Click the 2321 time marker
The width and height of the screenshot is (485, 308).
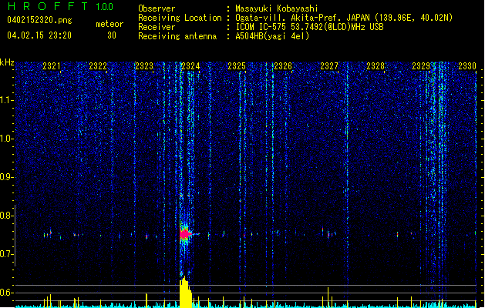tap(52, 66)
